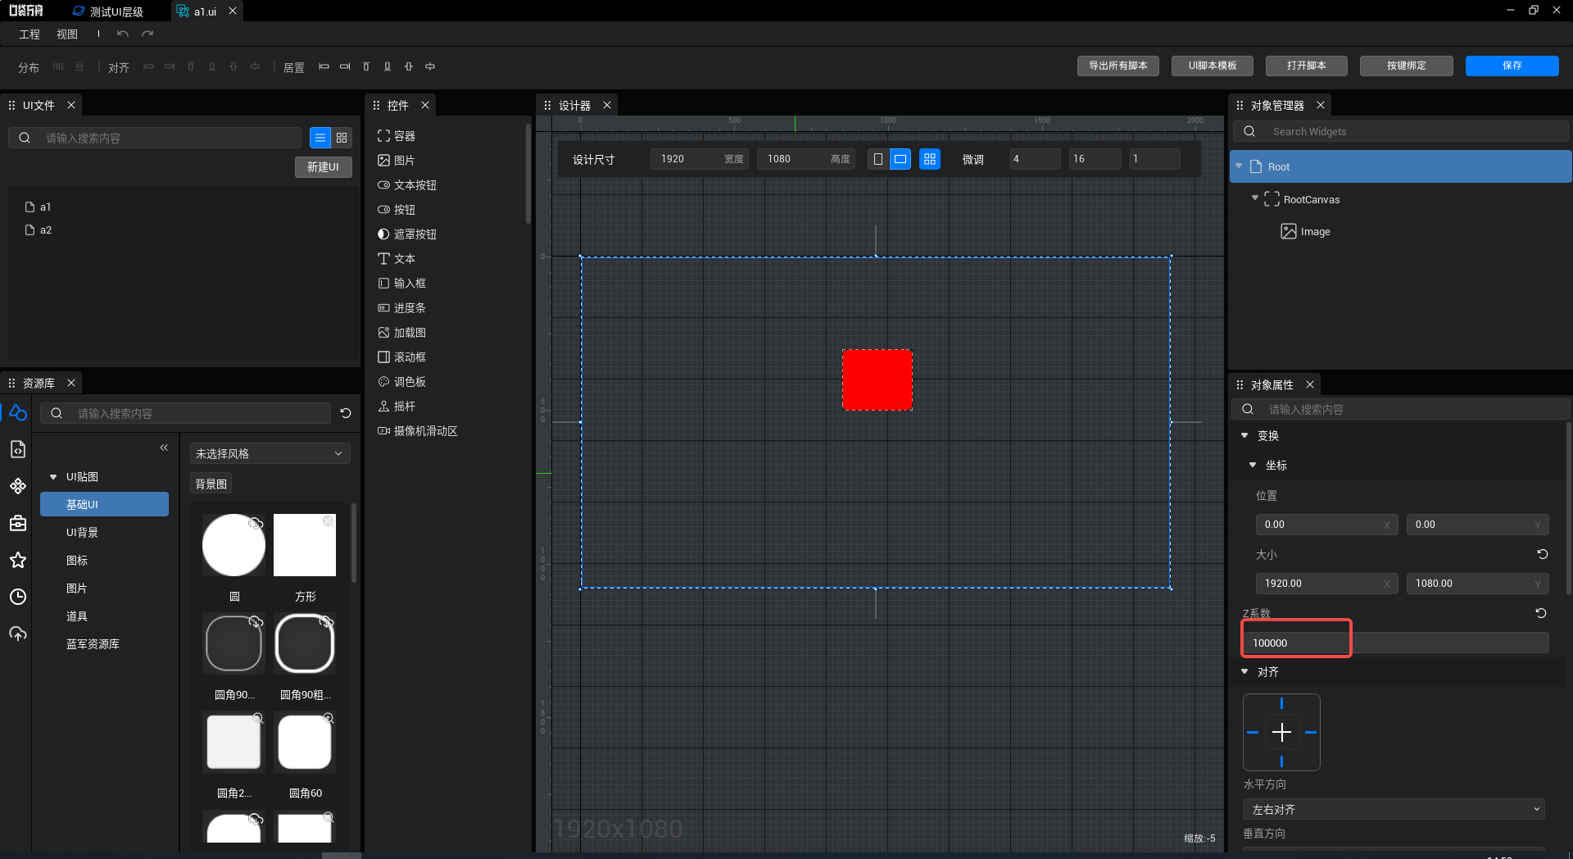This screenshot has width=1573, height=859.
Task: Click the redo arrow icon
Action: click(x=147, y=34)
